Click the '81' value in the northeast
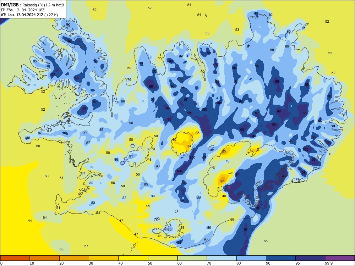355x266 pixels. point(304,28)
